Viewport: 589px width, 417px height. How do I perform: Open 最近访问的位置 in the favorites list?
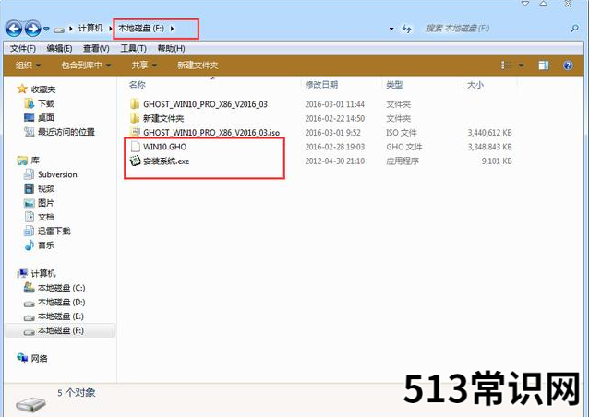[66, 132]
